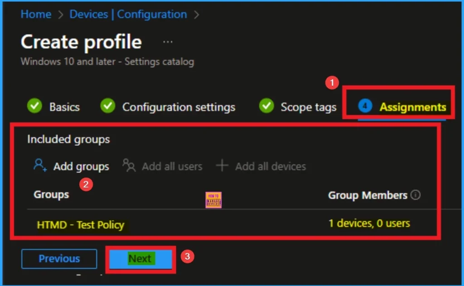Show Group Members info tooltip icon
The height and width of the screenshot is (286, 464).
416,195
